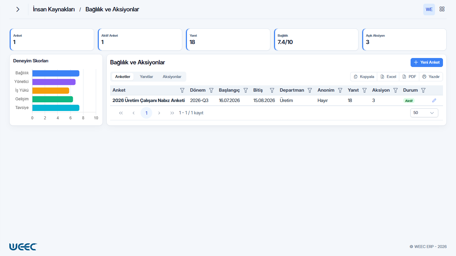Sort by Anket column header
Screen dimensions: 456x256
[x=119, y=90]
